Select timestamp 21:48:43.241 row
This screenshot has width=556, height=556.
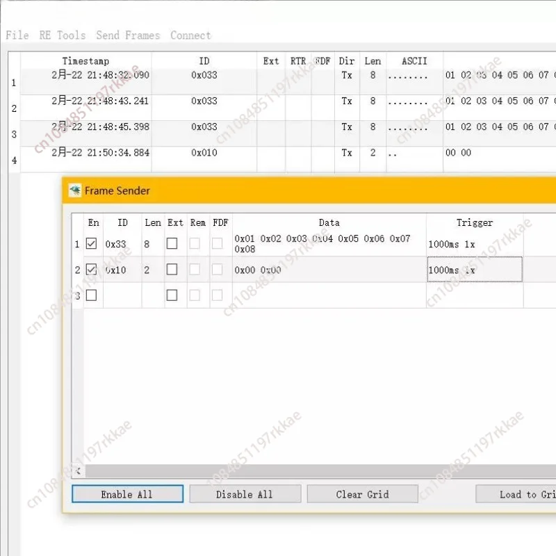(101, 101)
